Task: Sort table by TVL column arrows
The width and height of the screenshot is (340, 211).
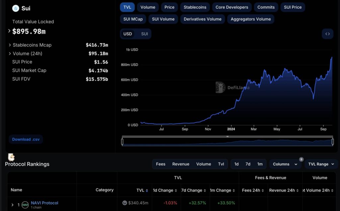Action: click(147, 190)
